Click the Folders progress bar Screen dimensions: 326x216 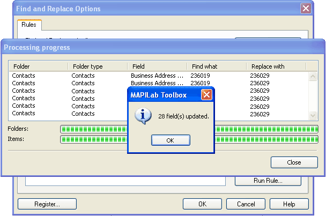point(189,129)
